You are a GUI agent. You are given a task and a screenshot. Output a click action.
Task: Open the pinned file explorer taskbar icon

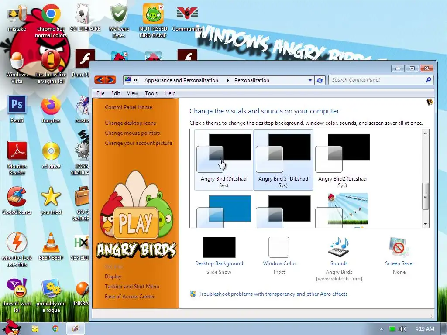pos(35,329)
